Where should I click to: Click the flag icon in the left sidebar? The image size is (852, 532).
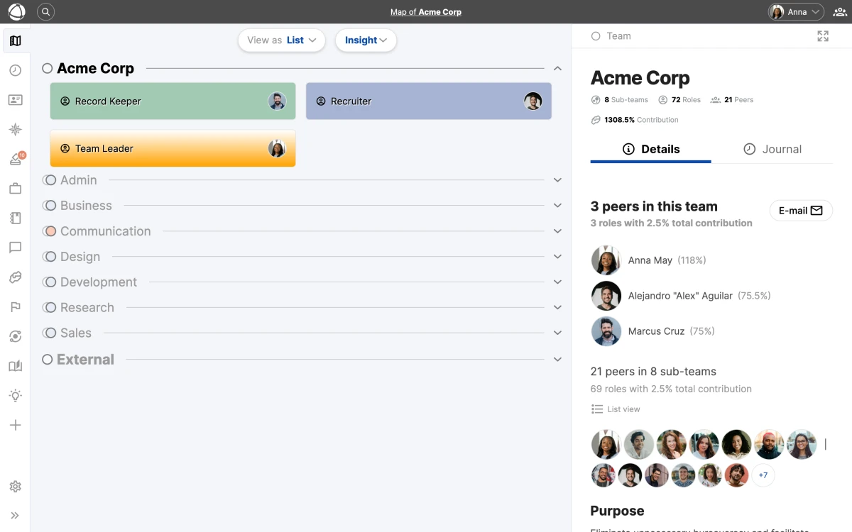(16, 307)
